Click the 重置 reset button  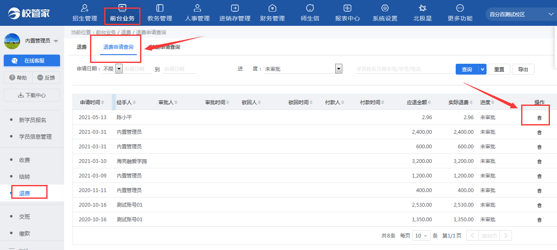tap(499, 70)
